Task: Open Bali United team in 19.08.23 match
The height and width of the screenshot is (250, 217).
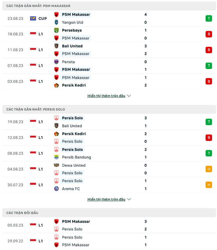Action: [72, 126]
